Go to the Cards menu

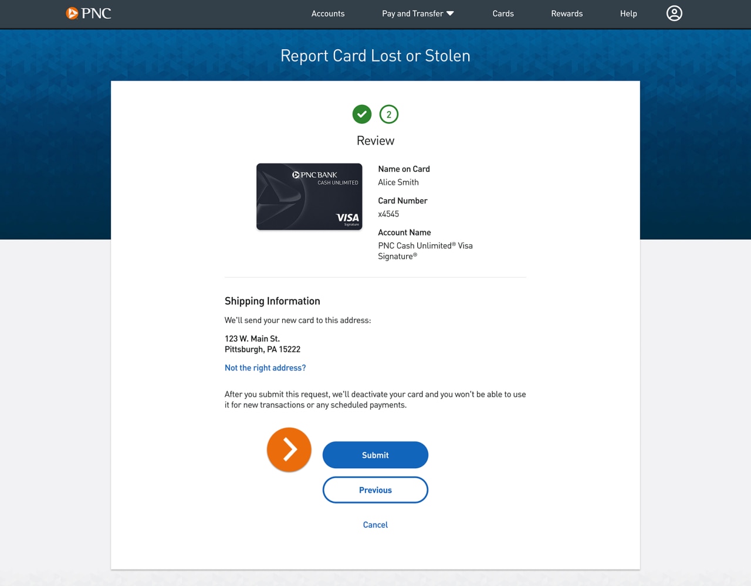503,13
